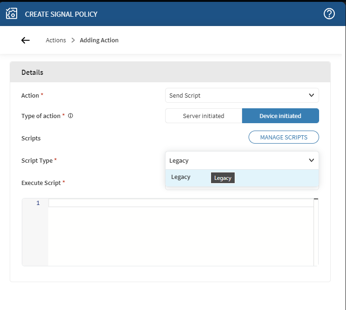Click the Script Type dropdown chevron arrow

(x=311, y=161)
